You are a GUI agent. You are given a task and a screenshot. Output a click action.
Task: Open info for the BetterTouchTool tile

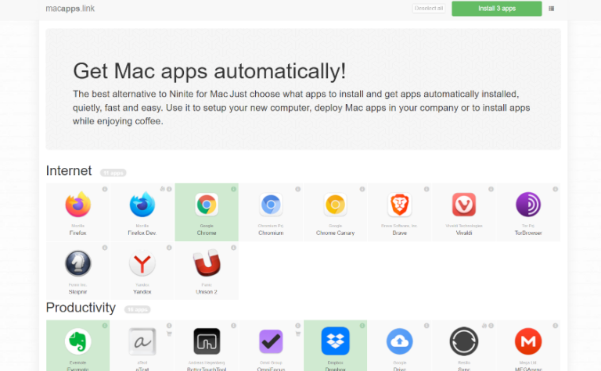pos(233,326)
